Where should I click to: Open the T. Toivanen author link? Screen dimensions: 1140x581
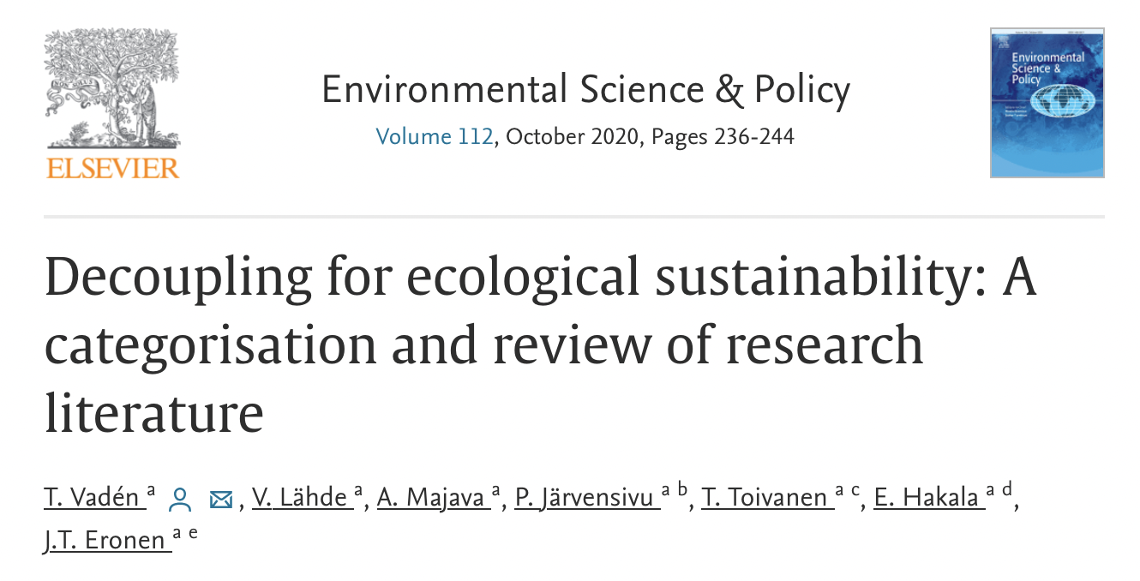(x=766, y=498)
